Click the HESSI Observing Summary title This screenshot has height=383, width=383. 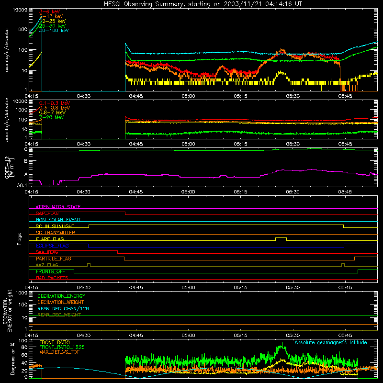(203, 4)
